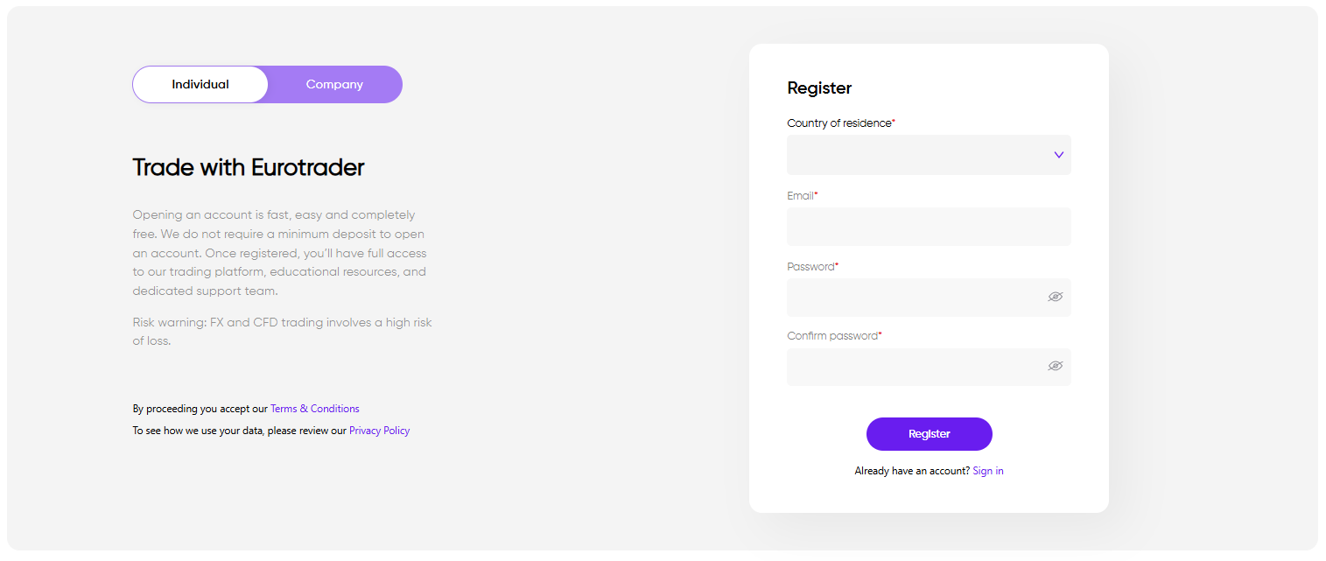Open the Privacy Policy link
The width and height of the screenshot is (1326, 561).
pyautogui.click(x=379, y=431)
